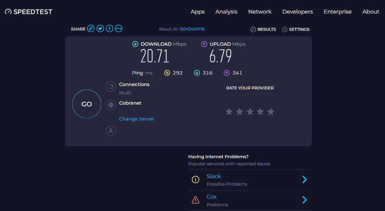Screen dimensions: 385x211
Task: Open result ID 15043454718 link
Action: click(191, 29)
